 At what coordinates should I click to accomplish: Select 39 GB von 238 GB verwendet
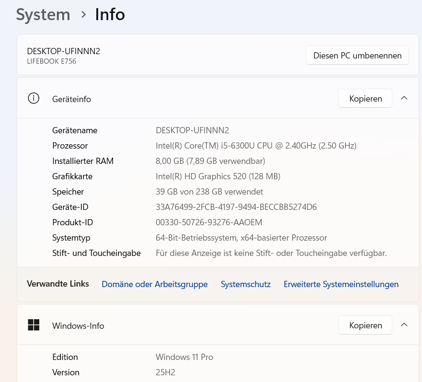click(209, 192)
